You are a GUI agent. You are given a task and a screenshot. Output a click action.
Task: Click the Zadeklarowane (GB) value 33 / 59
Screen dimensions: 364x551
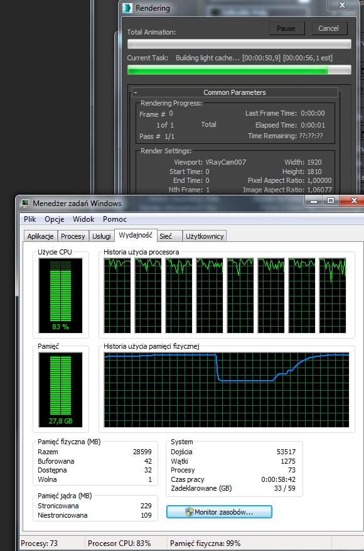tap(285, 488)
